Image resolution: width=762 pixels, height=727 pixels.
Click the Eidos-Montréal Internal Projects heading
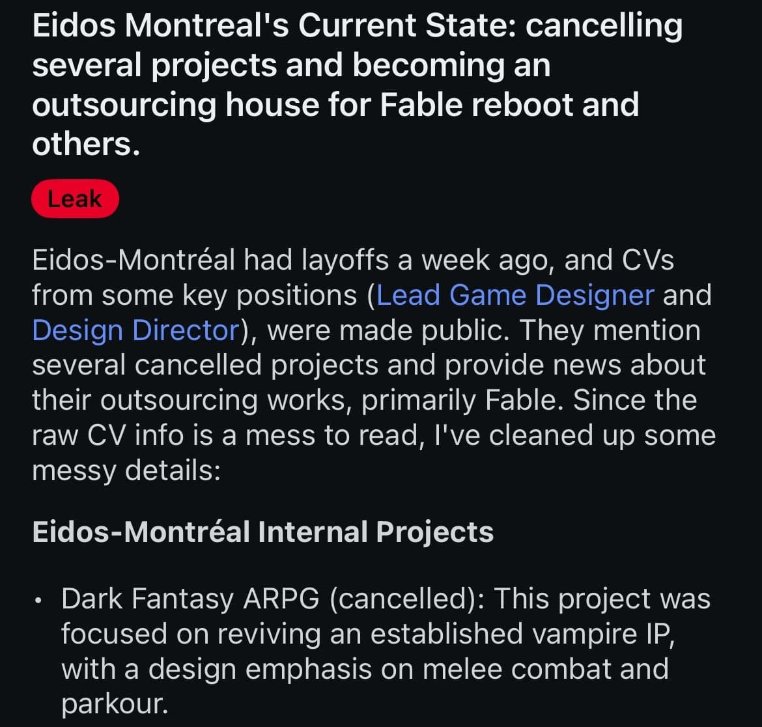(262, 532)
